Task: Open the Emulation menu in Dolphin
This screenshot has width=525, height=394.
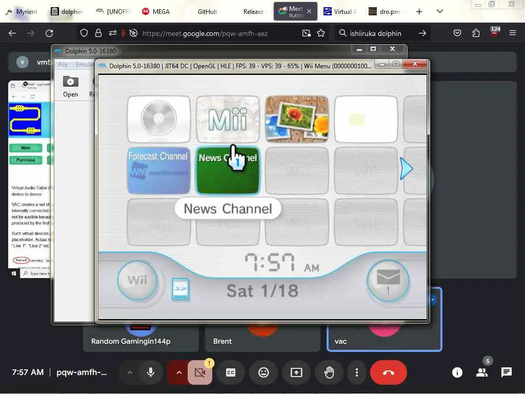Action: click(x=84, y=65)
